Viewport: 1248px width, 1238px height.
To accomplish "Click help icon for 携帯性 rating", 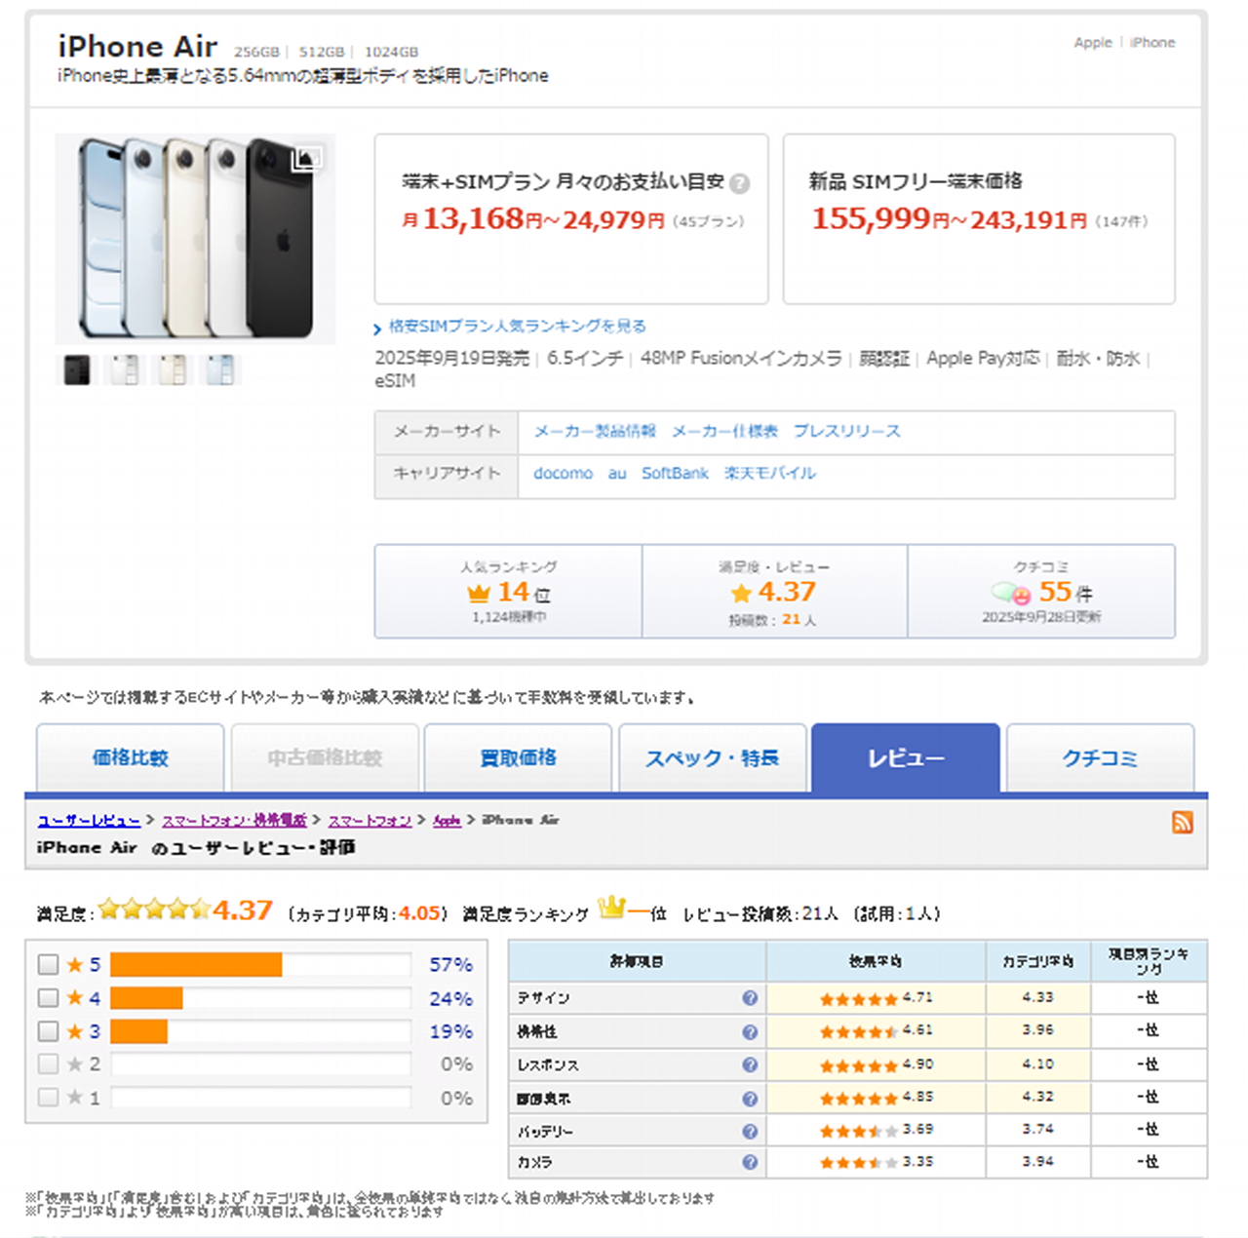I will click(750, 1031).
